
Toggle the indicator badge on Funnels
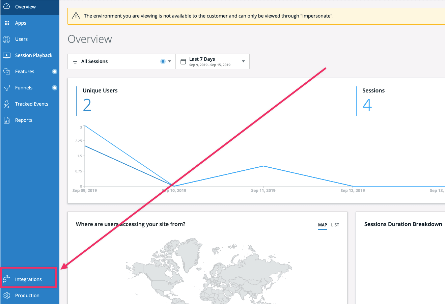54,87
